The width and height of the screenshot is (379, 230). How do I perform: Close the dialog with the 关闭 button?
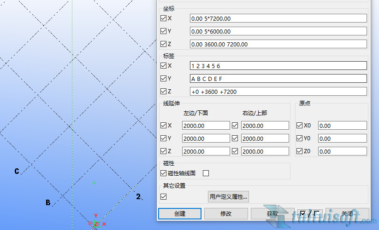coord(347,213)
